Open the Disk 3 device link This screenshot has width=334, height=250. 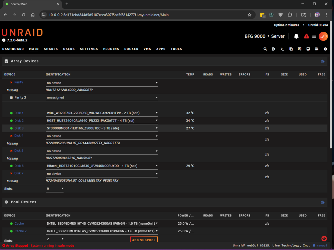[x=19, y=128]
